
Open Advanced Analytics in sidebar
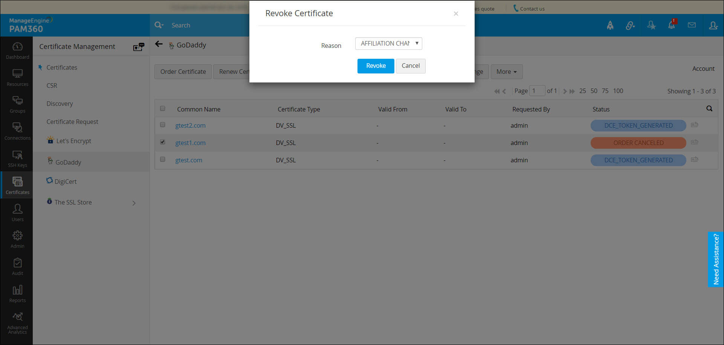17,323
